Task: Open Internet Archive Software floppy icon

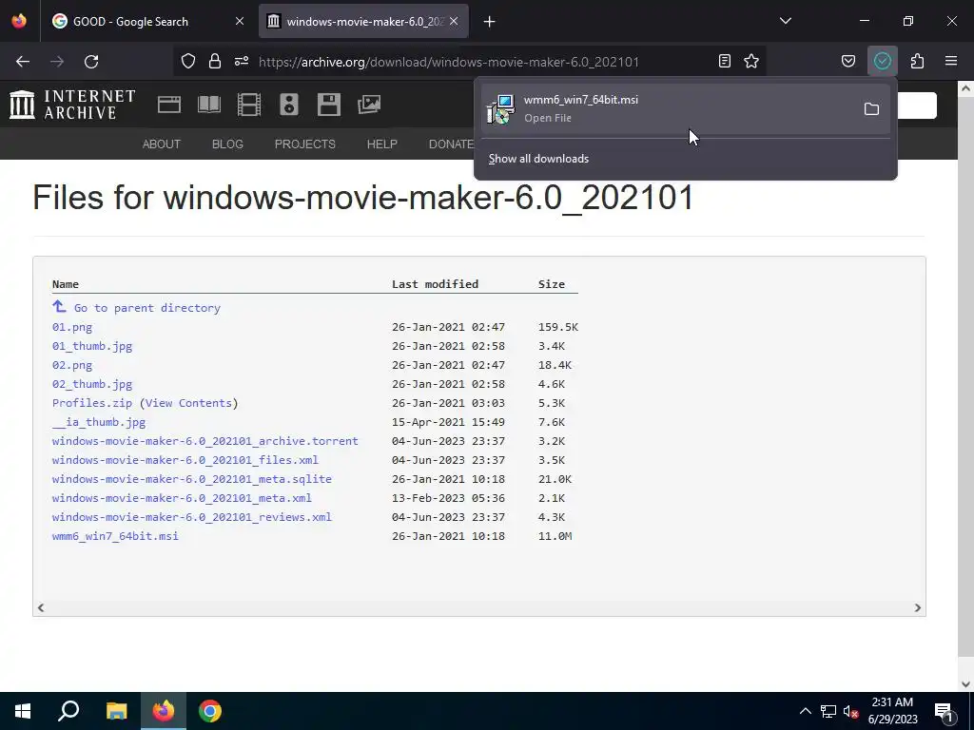Action: [328, 105]
